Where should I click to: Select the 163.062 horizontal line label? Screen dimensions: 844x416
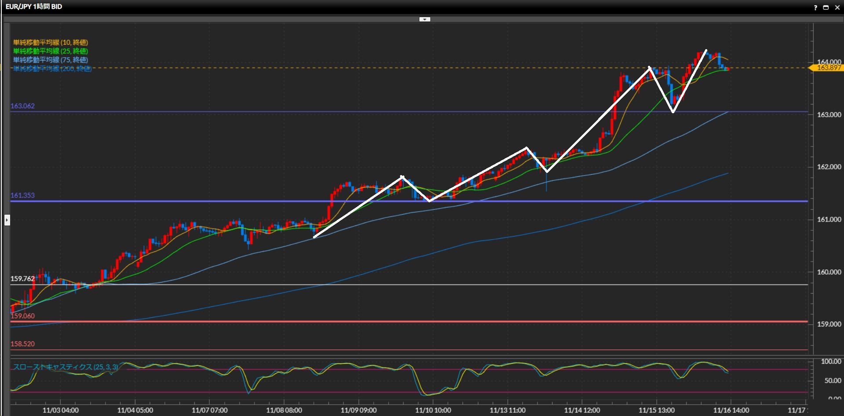(22, 106)
